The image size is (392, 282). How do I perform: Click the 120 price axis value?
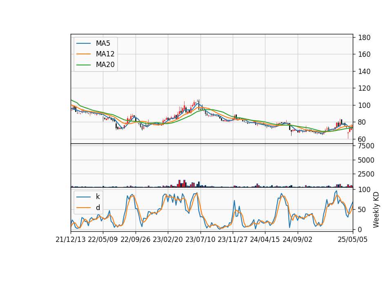[364, 89]
